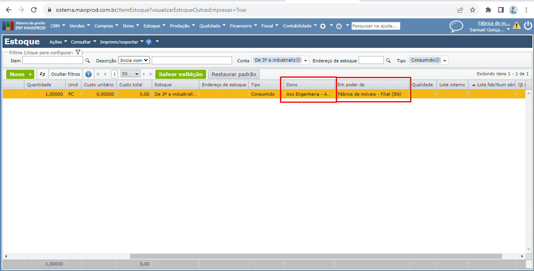Open the Chrome profile avatar
The height and width of the screenshot is (271, 534).
pyautogui.click(x=514, y=10)
